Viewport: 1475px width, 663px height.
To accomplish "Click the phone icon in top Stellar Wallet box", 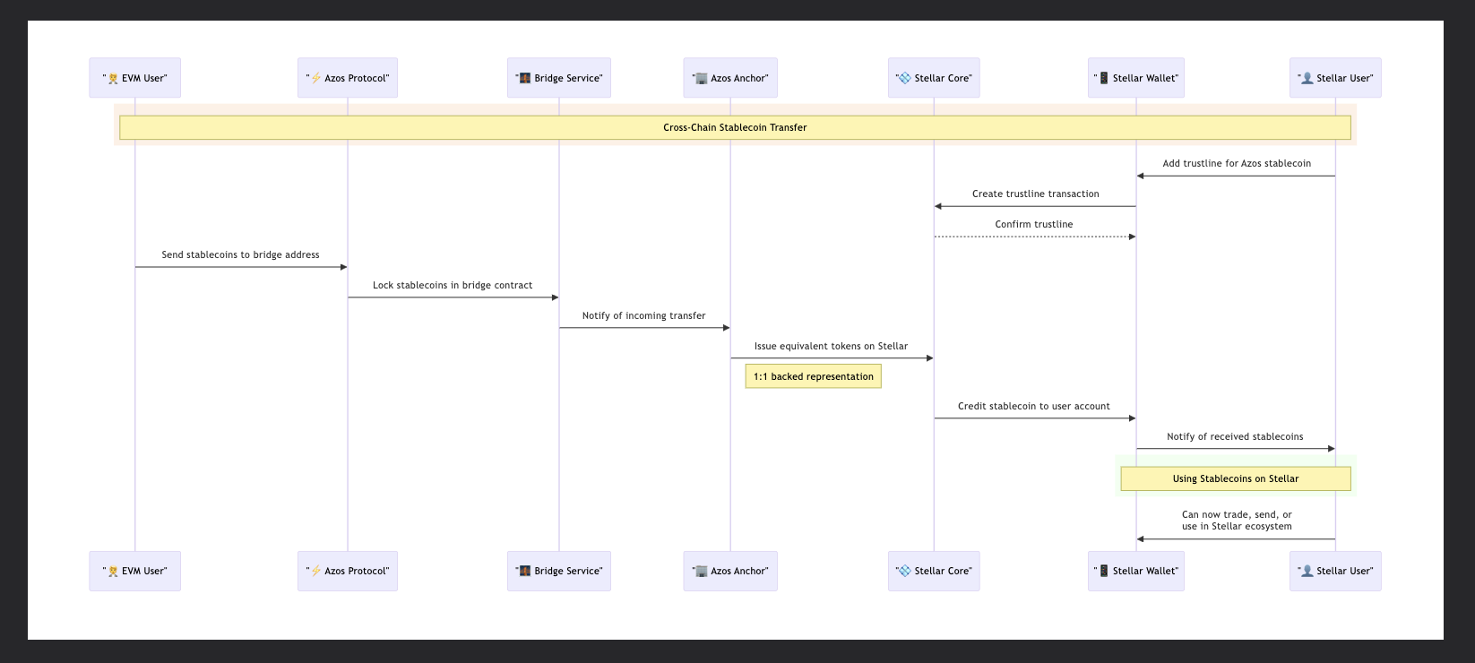I will 1104,78.
